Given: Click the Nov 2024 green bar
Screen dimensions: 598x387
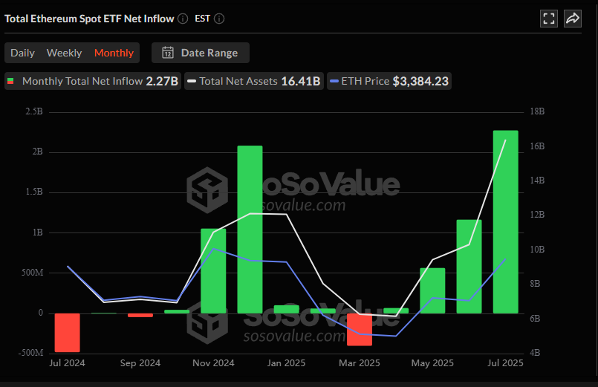Looking at the screenshot, I should 213,271.
